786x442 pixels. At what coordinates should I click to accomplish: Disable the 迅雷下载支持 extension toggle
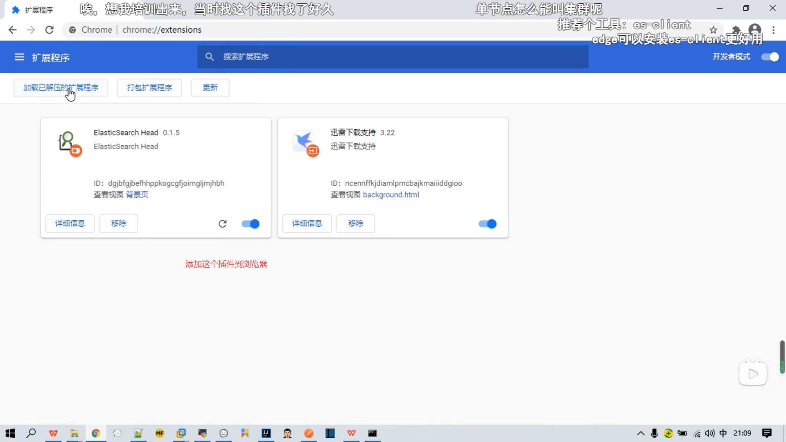pos(488,224)
